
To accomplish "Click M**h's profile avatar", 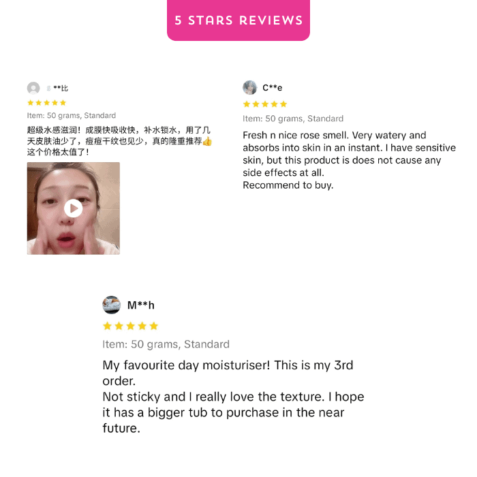I will (x=111, y=305).
